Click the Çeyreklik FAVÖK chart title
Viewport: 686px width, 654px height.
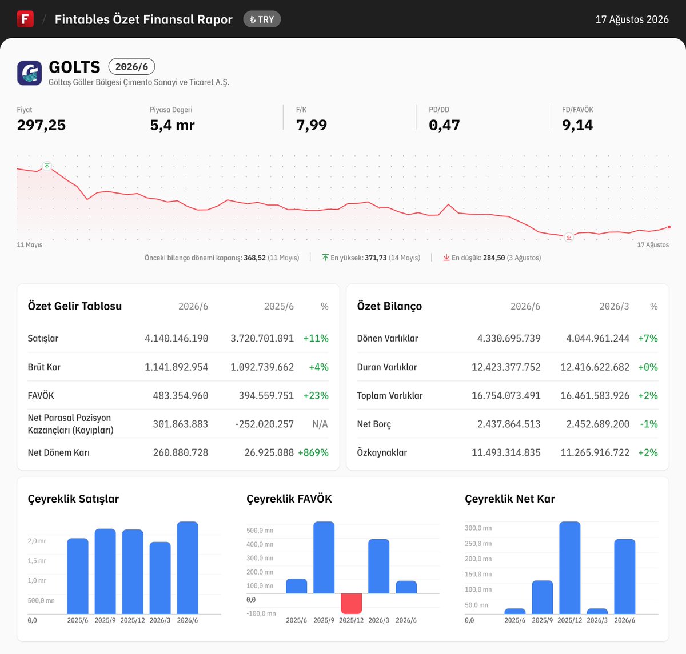289,499
